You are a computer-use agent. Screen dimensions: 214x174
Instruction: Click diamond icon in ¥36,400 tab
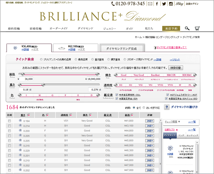(x=15, y=48)
